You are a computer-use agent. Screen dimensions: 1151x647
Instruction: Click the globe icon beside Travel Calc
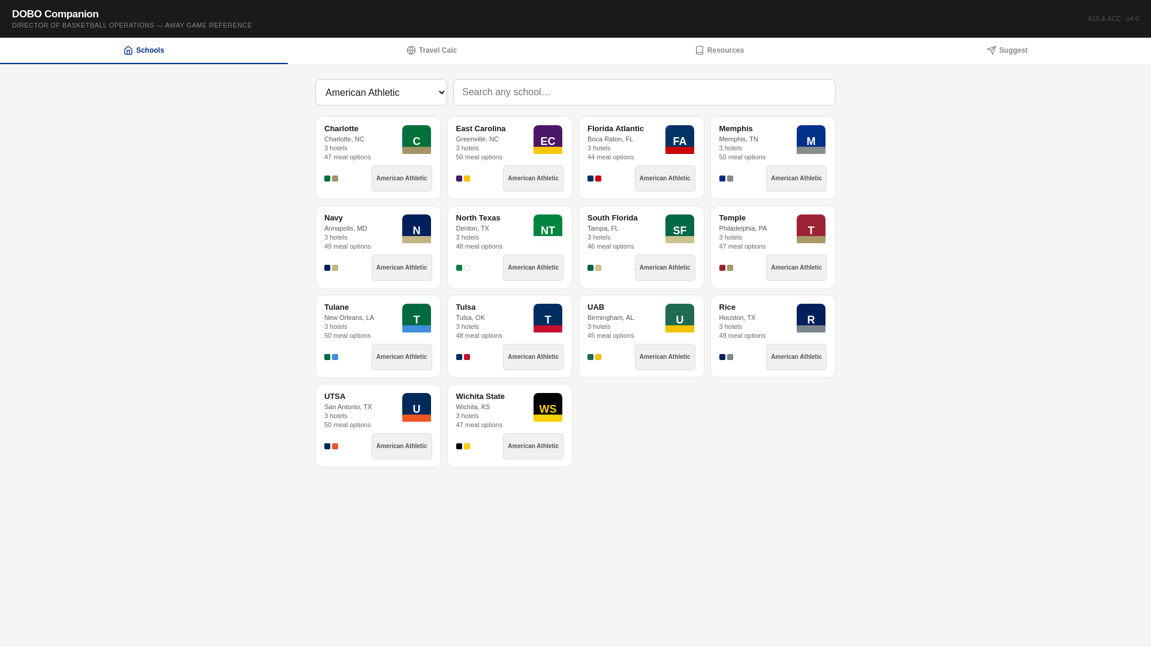click(411, 50)
